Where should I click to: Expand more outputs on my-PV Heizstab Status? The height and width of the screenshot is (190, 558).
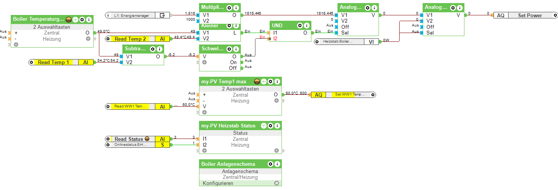(x=276, y=150)
